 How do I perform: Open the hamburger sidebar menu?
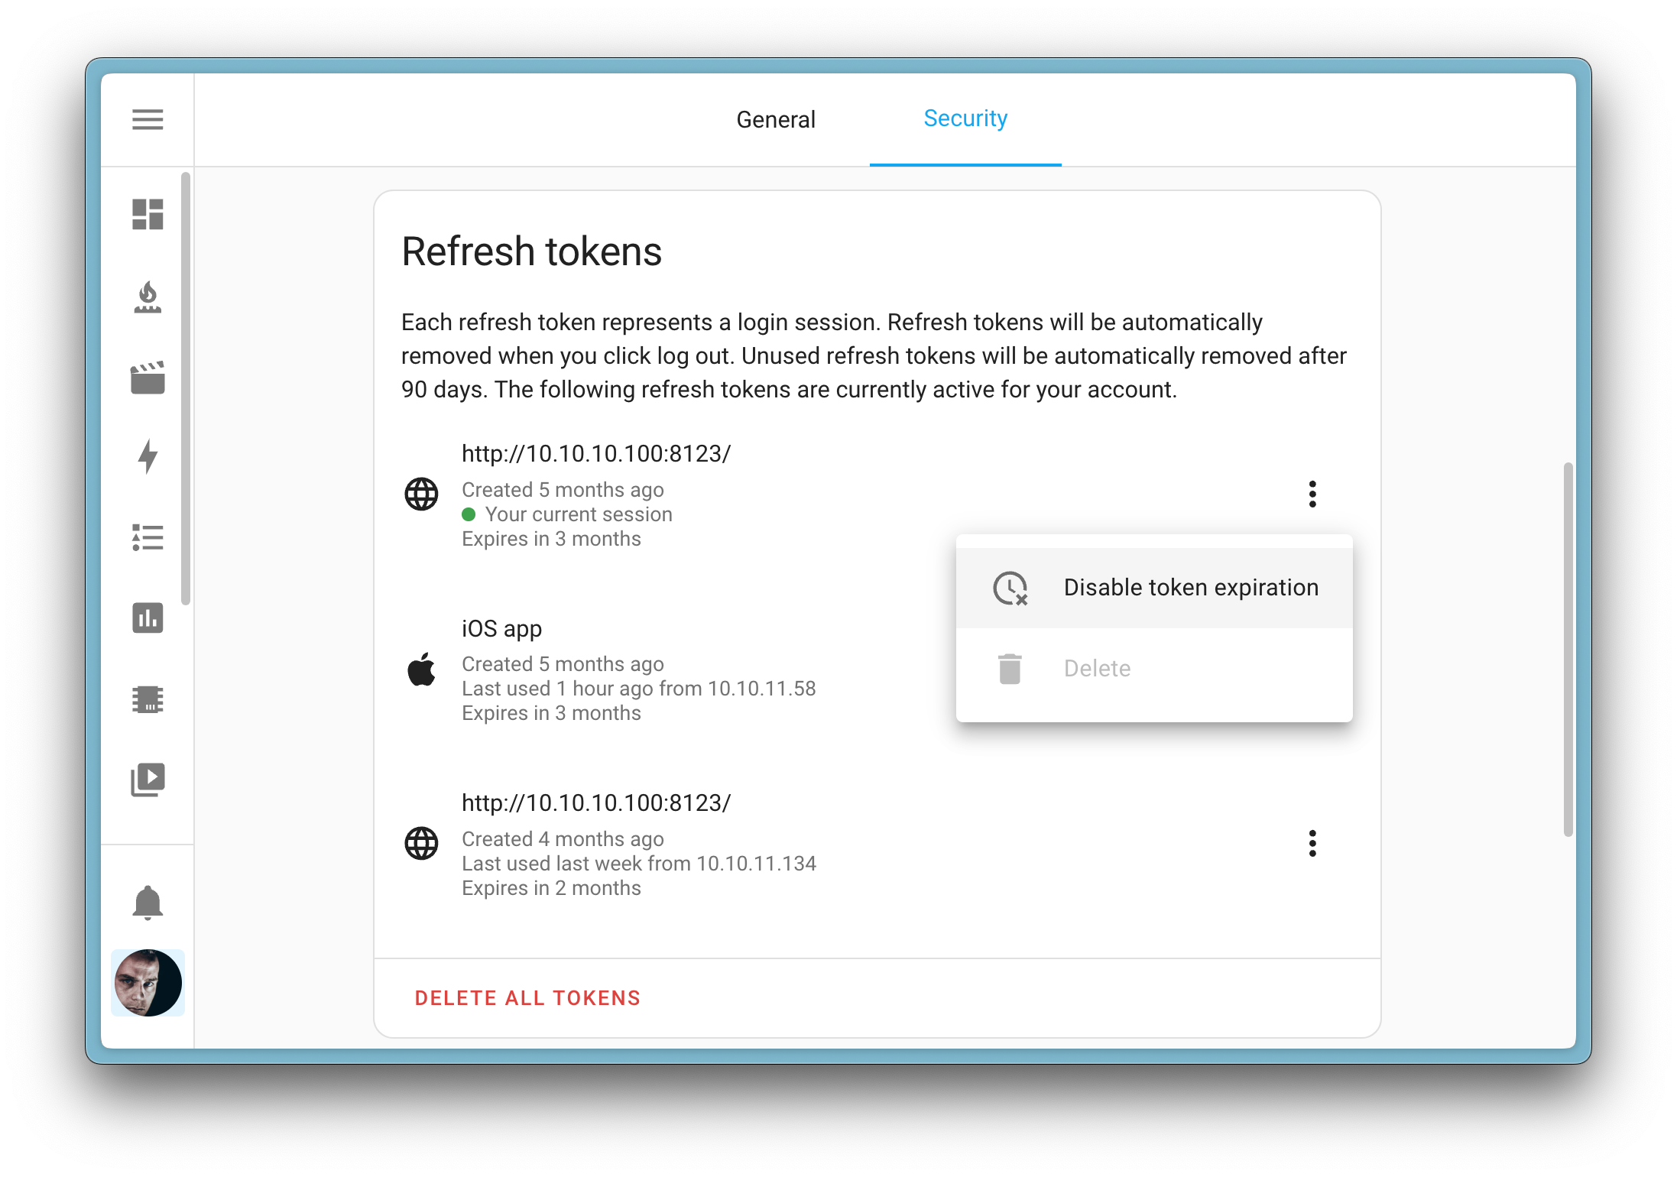(x=148, y=119)
